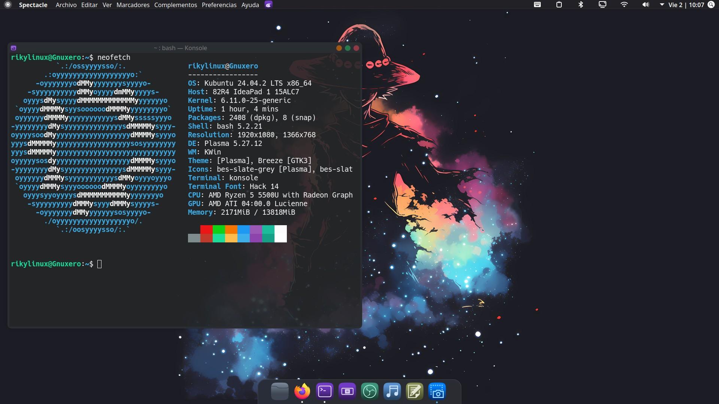
Task: Open the Dolphin file manager dock icon
Action: click(280, 391)
